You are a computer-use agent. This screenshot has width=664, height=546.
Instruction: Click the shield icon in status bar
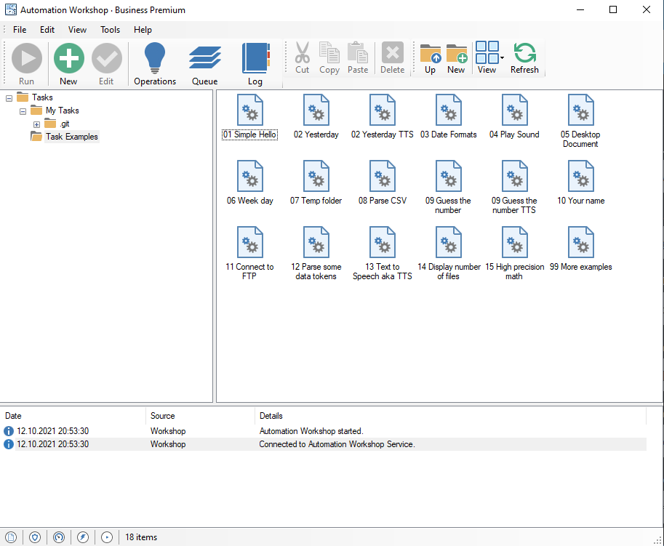point(35,537)
